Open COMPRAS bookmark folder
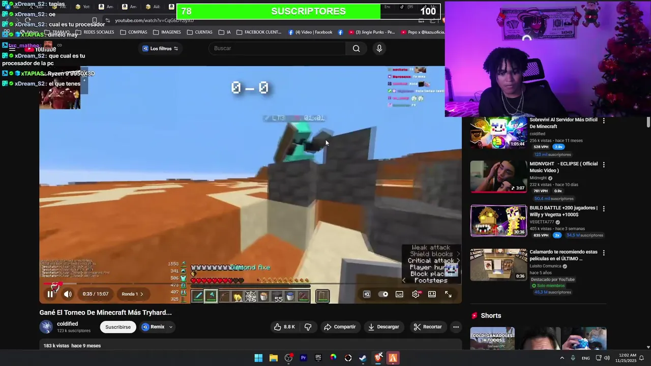Screen dimensions: 651x366 (x=134, y=32)
